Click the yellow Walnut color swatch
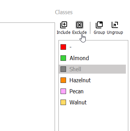130x131 pixels. pos(63,102)
